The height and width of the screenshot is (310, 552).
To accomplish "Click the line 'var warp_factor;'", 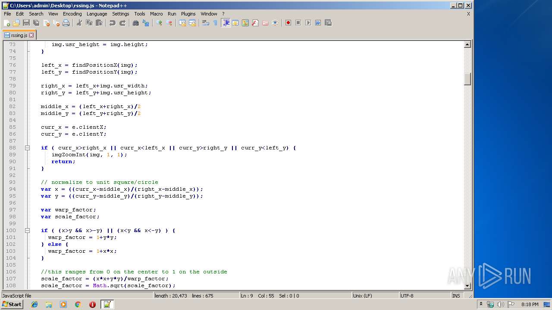I will pyautogui.click(x=69, y=210).
